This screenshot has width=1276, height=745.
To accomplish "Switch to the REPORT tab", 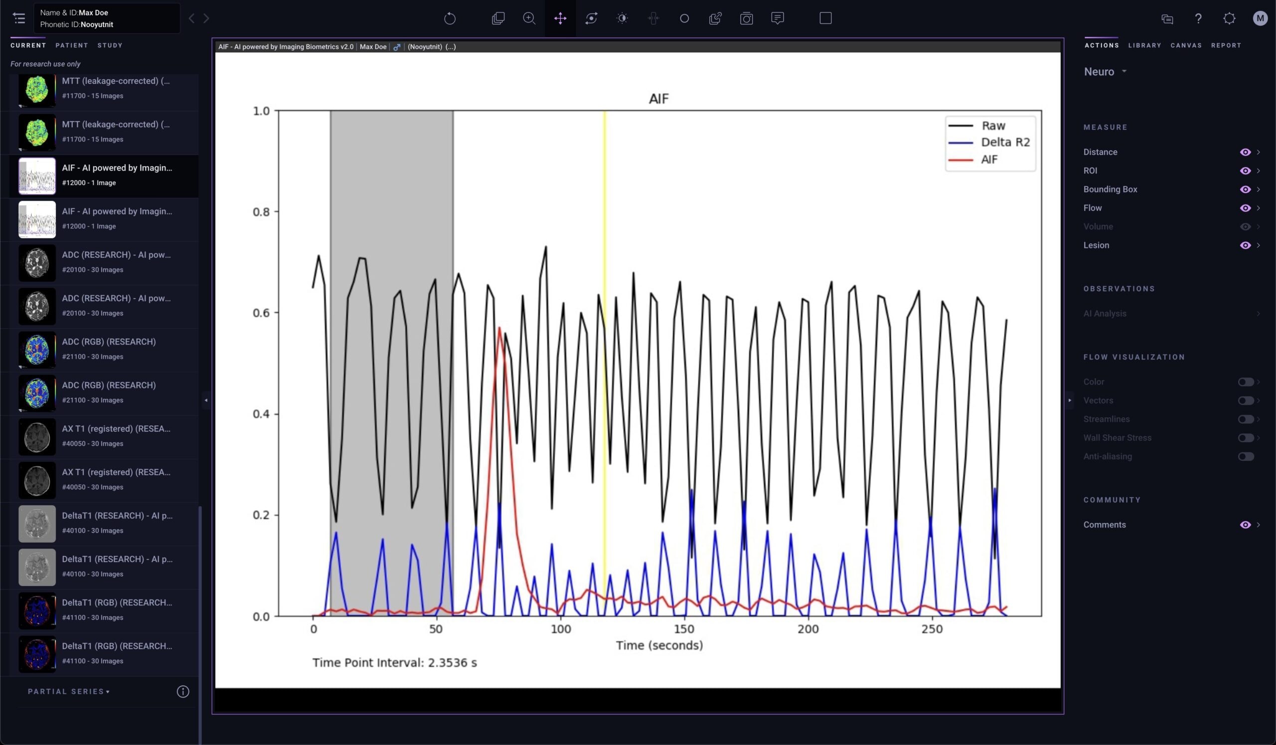I will (1226, 45).
